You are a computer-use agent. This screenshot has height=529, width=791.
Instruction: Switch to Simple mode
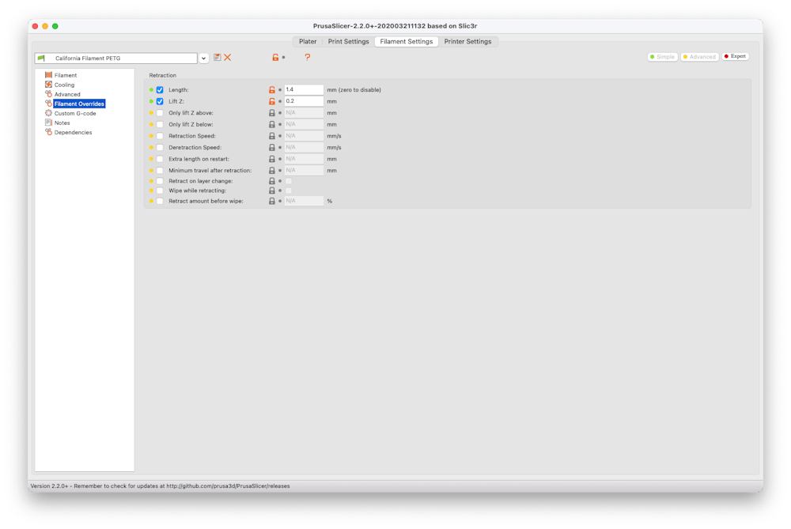pos(662,56)
